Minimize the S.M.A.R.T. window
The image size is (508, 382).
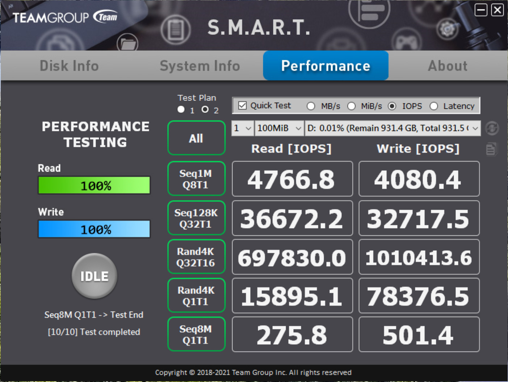pyautogui.click(x=481, y=10)
